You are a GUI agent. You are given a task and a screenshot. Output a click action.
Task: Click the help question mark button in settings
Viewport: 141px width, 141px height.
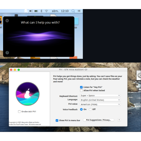(x=119, y=120)
